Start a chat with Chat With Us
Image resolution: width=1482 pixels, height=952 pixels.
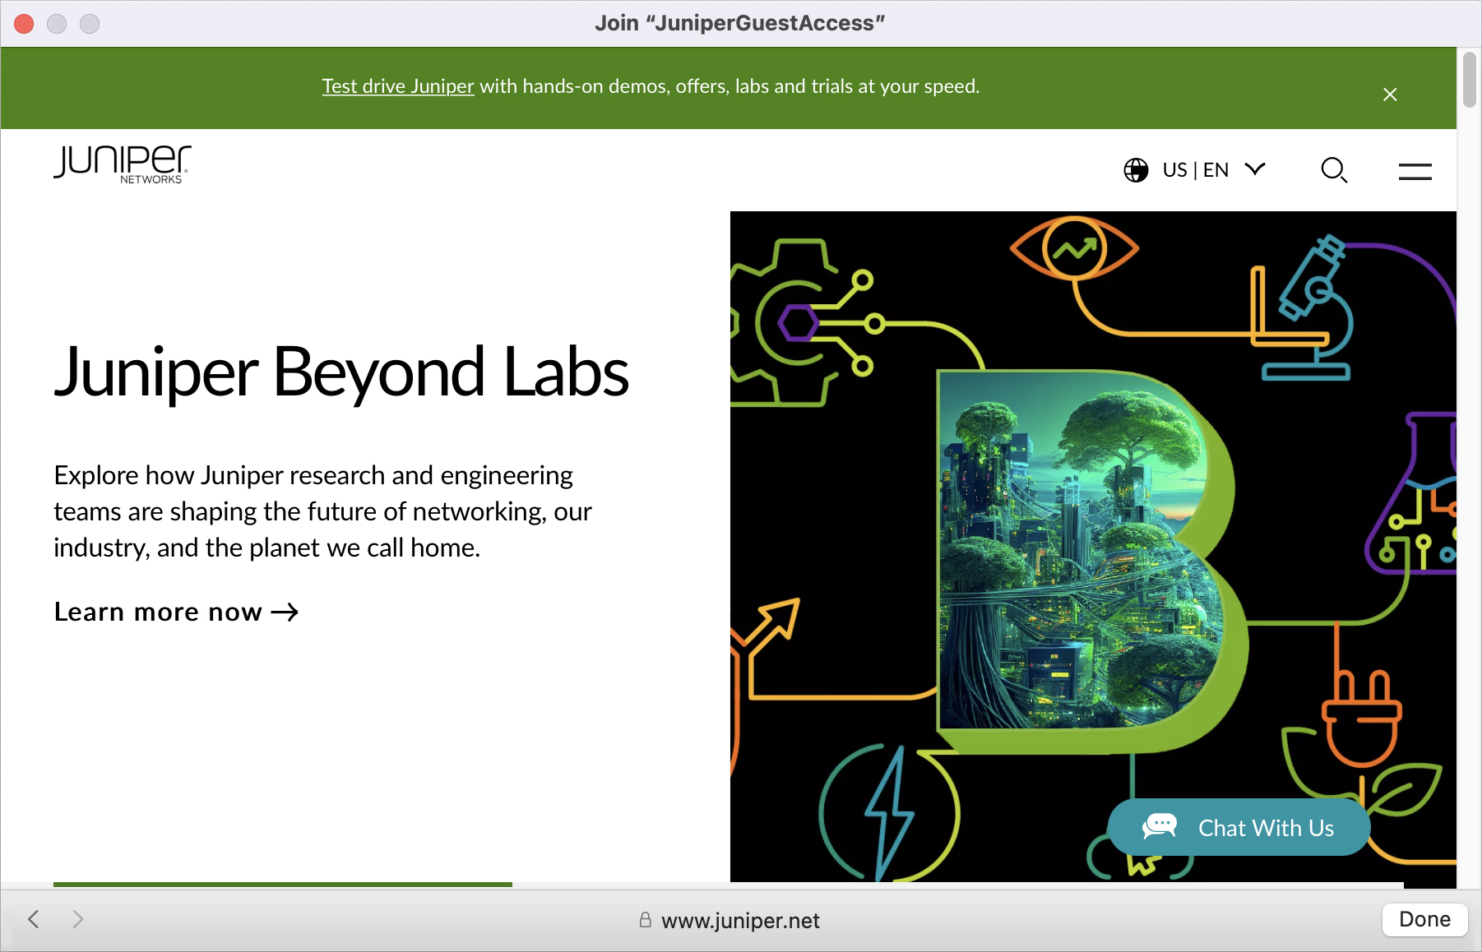pyautogui.click(x=1265, y=828)
